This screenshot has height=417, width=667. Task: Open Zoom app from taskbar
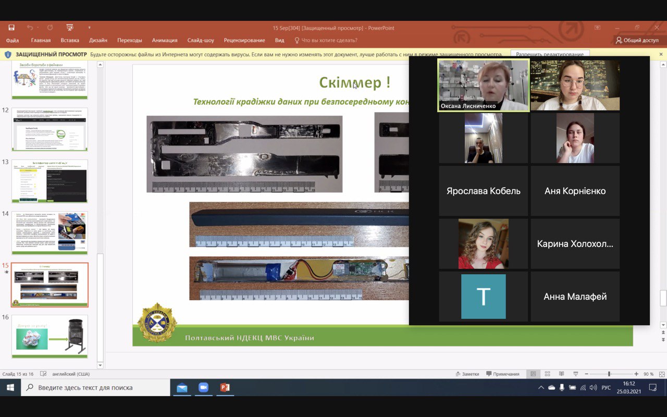(x=203, y=387)
